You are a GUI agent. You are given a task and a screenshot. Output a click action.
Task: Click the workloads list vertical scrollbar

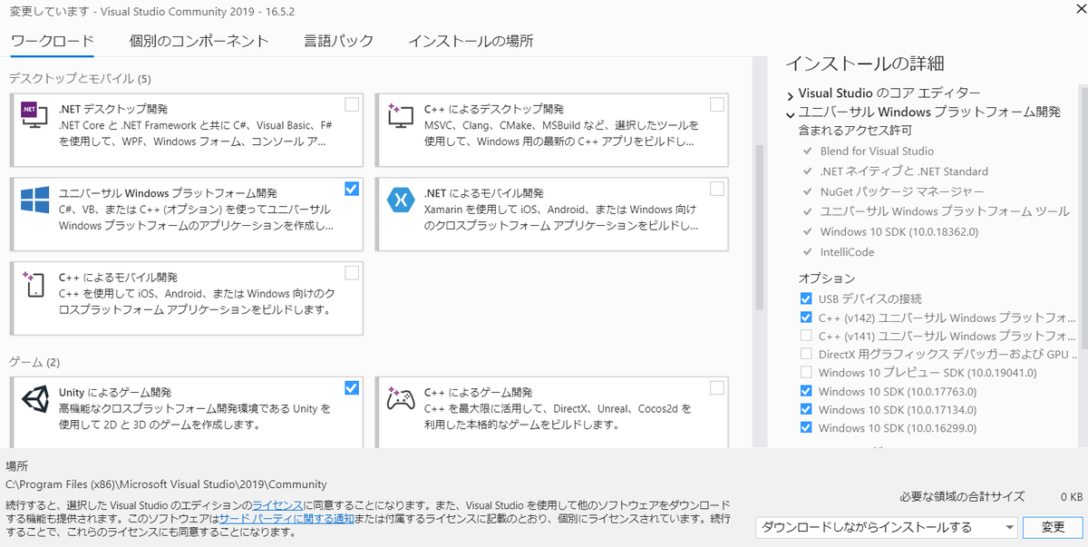pyautogui.click(x=760, y=227)
